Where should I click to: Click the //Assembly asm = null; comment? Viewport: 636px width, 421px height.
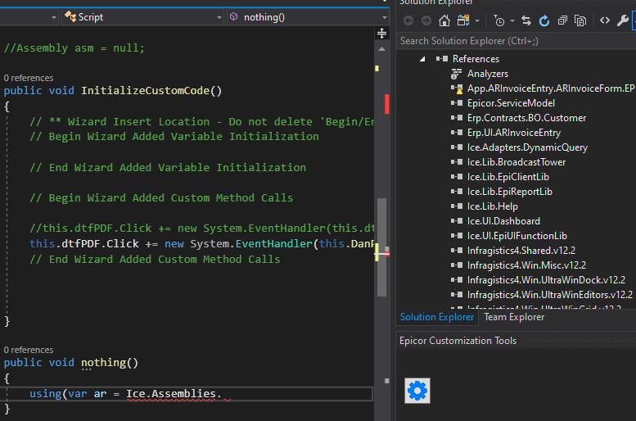[x=74, y=48]
